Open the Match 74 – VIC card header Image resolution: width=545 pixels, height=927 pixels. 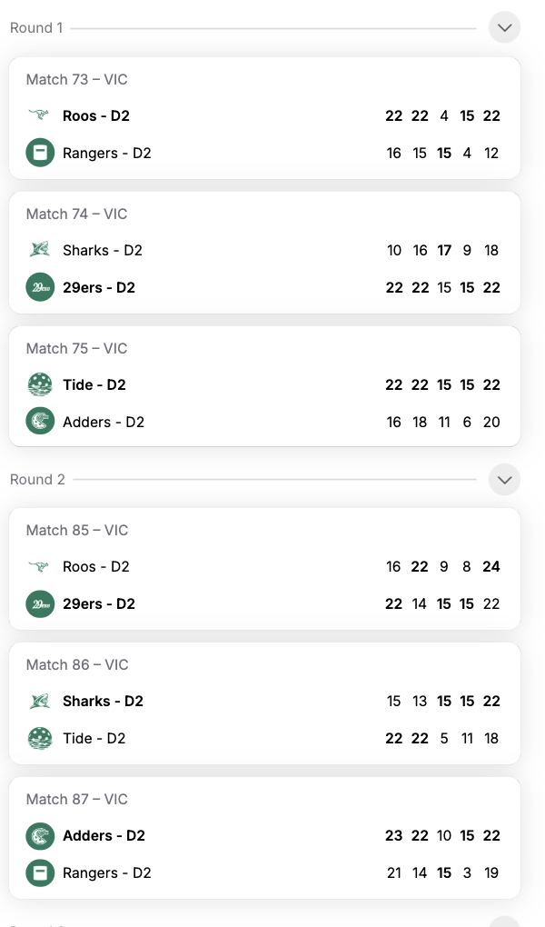(77, 214)
